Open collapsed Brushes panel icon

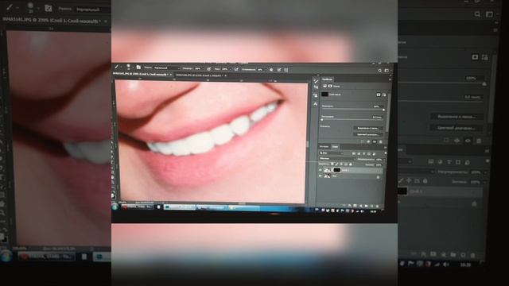(x=316, y=81)
